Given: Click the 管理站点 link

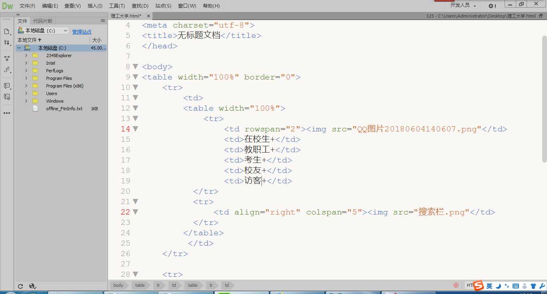Looking at the screenshot, I should (82, 32).
